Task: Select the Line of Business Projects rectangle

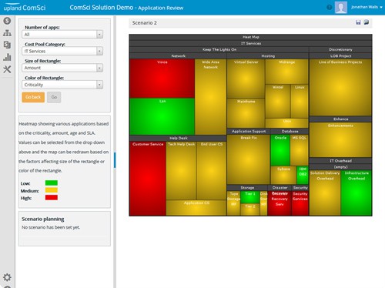Action: tap(340, 88)
